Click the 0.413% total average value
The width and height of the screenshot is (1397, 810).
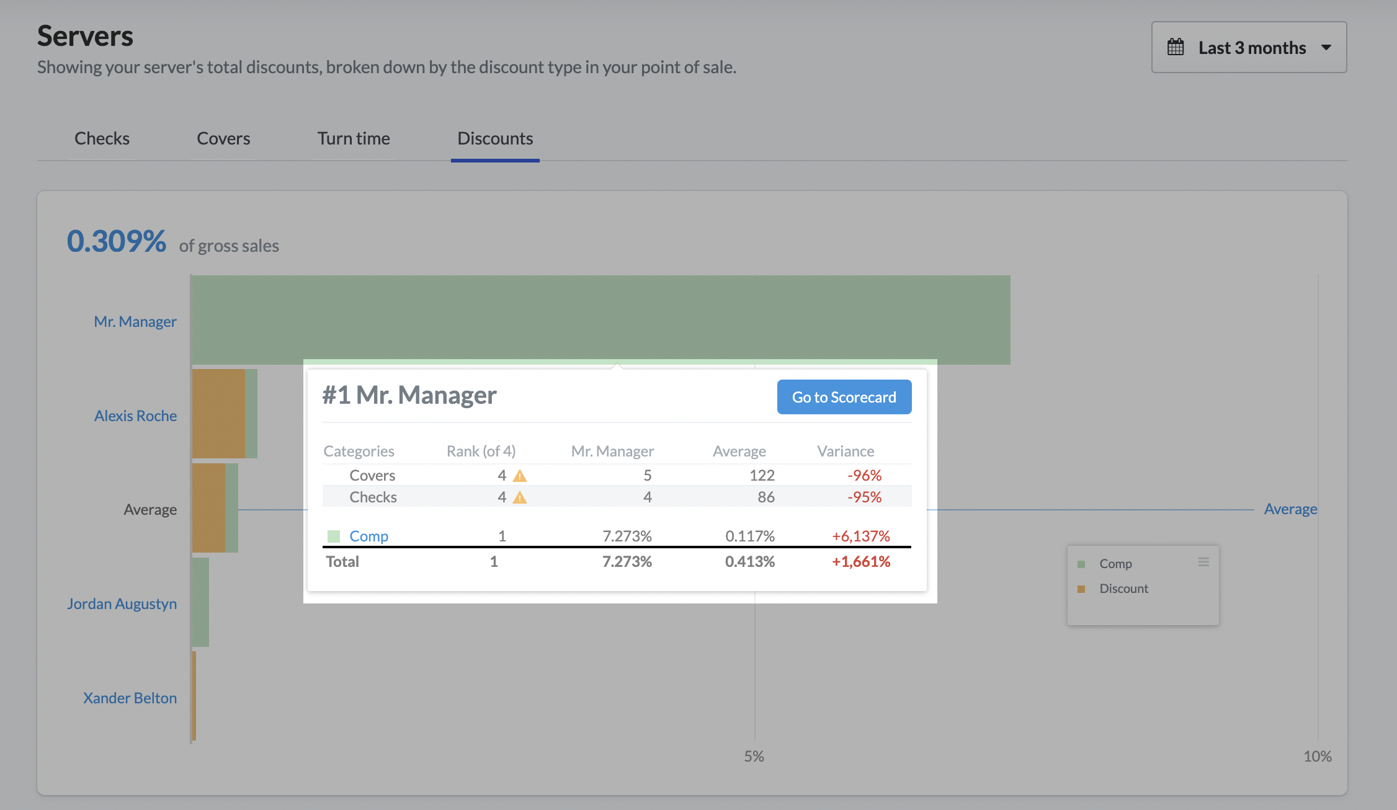click(x=750, y=561)
